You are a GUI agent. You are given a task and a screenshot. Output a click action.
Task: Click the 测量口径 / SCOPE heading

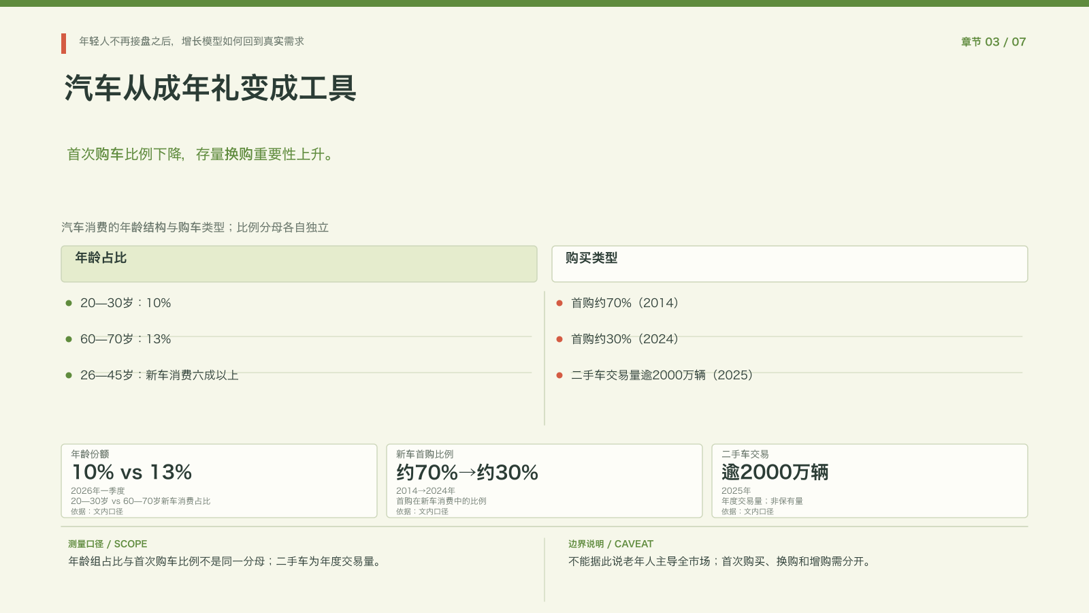pyautogui.click(x=108, y=544)
